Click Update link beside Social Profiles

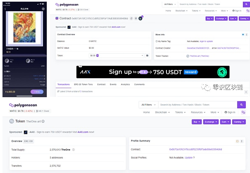coord(189,158)
